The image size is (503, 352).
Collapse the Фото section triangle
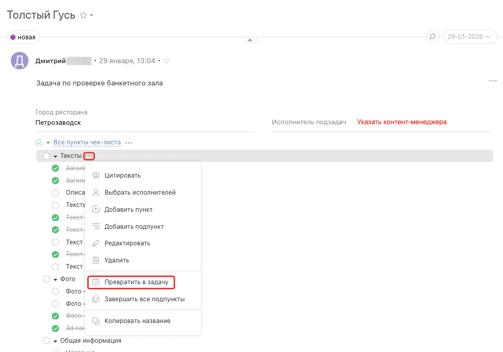55,279
